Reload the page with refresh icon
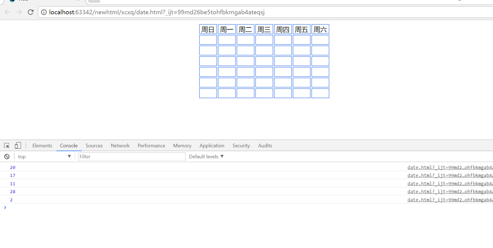The width and height of the screenshot is (493, 248). click(31, 12)
